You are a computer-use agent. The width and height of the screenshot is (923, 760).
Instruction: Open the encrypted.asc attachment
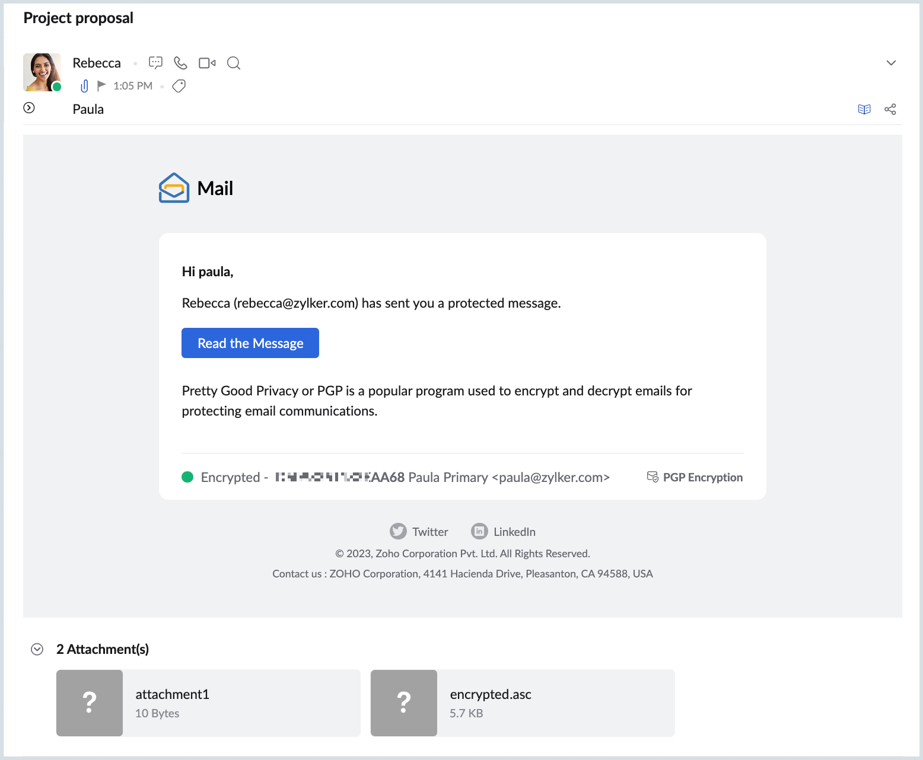coord(523,703)
